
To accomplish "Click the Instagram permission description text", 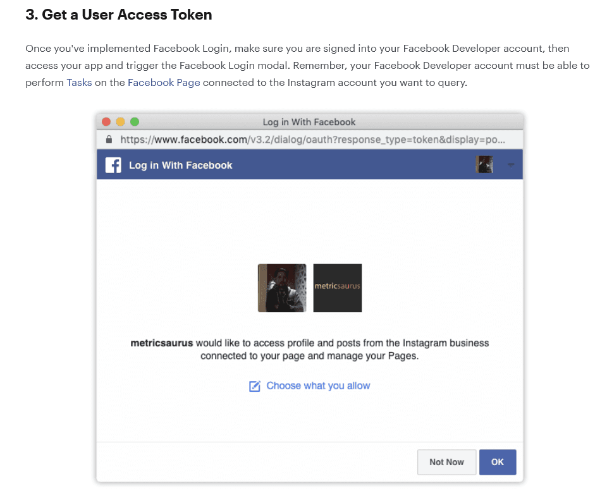I will (x=310, y=350).
